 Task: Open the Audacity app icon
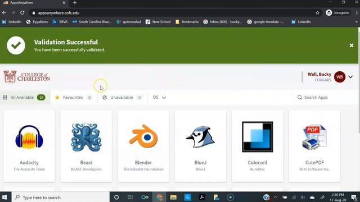[x=29, y=137]
